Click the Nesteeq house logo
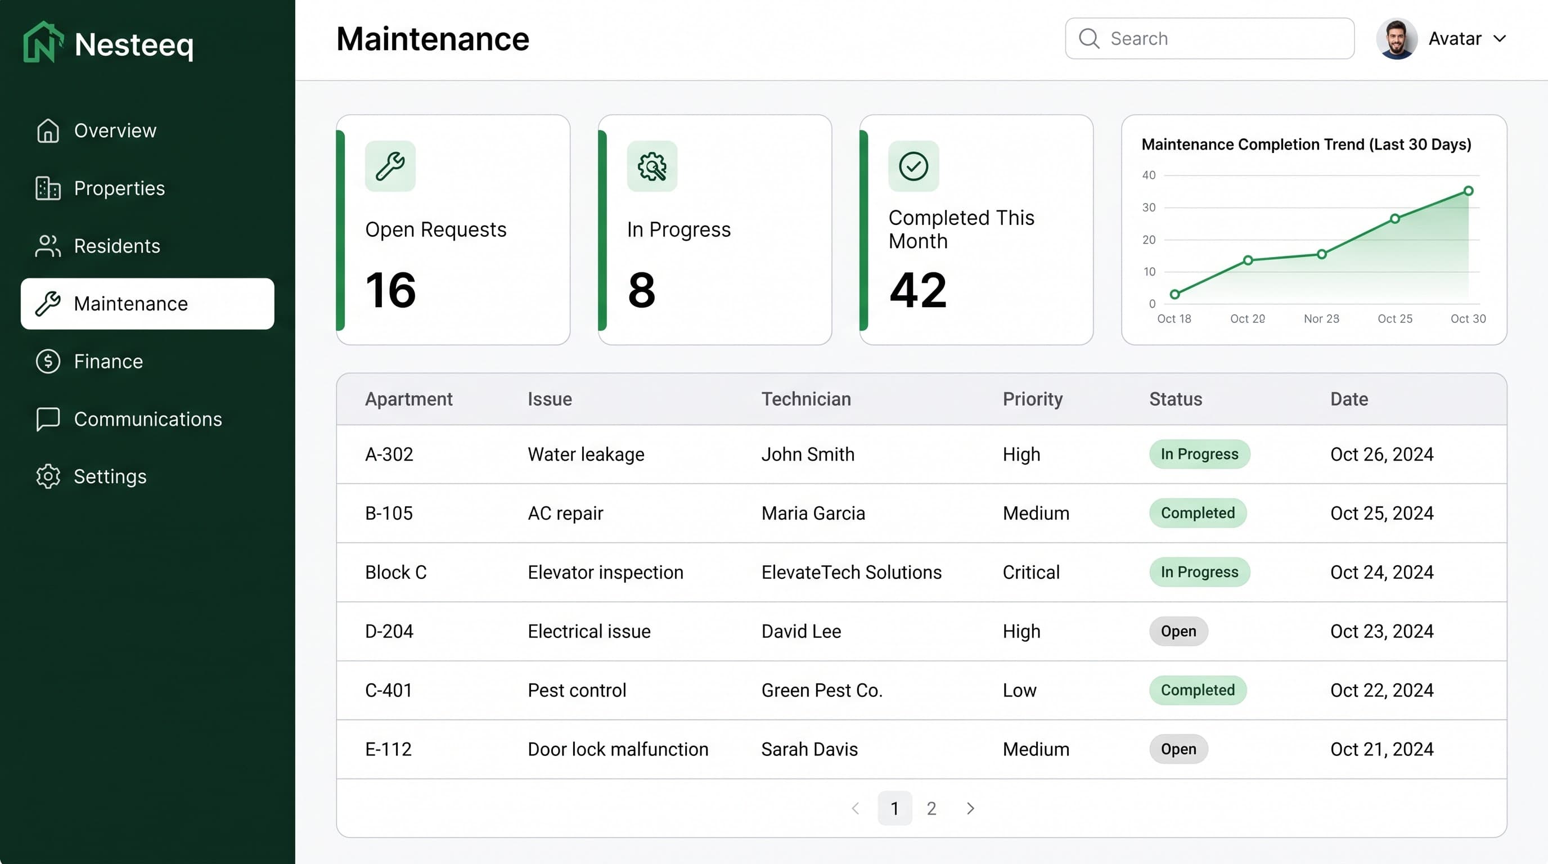 pyautogui.click(x=43, y=42)
